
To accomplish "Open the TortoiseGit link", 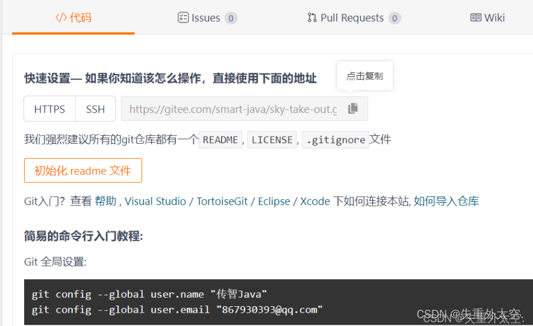I will 222,201.
